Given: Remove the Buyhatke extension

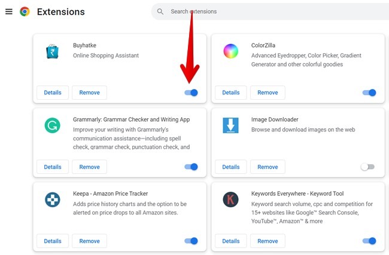Looking at the screenshot, I should coord(89,93).
